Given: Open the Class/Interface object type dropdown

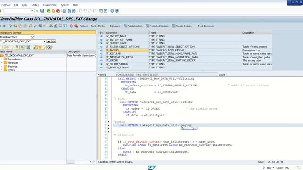Looking at the screenshot, I should (x=33, y=37).
